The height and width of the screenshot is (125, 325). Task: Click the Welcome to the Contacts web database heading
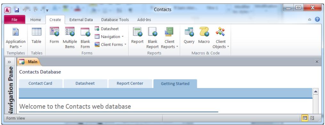click(75, 107)
